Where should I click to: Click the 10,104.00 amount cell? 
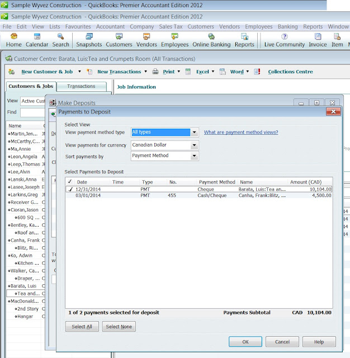pos(320,189)
